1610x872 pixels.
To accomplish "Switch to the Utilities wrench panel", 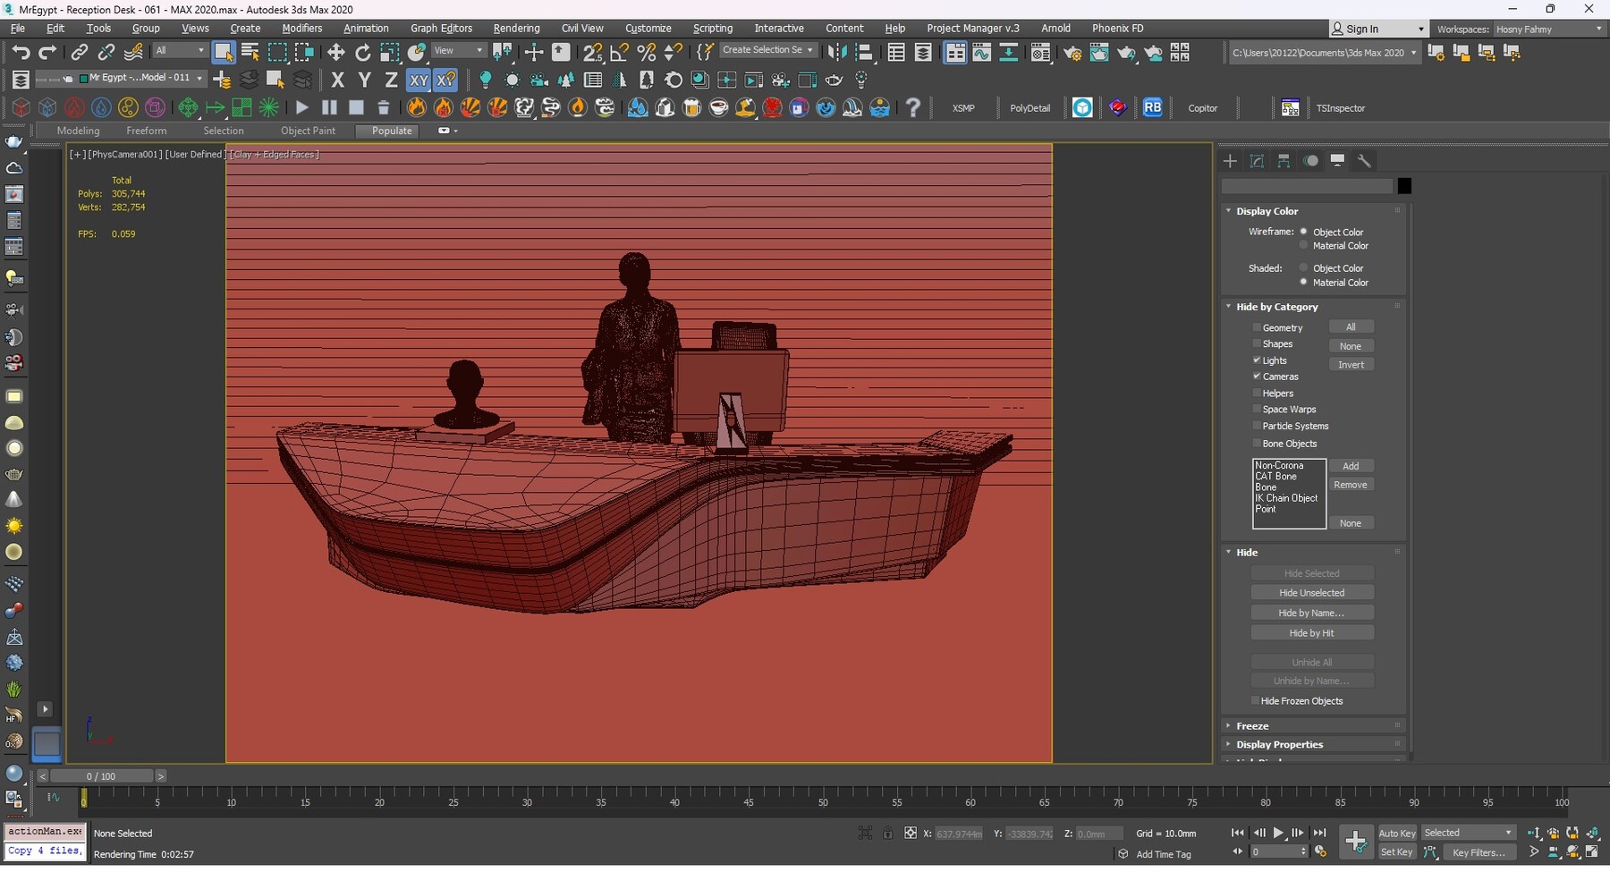I will coord(1366,161).
